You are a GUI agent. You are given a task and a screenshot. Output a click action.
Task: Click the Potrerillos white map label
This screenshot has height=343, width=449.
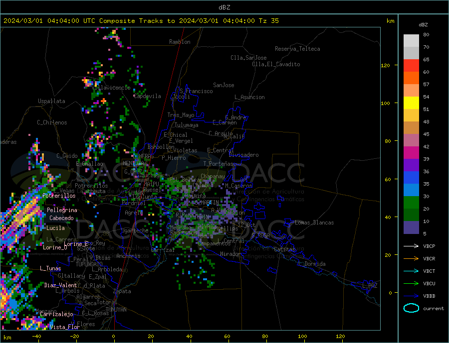(x=59, y=196)
